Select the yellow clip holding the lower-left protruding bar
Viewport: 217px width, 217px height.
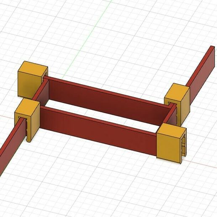(x=27, y=120)
